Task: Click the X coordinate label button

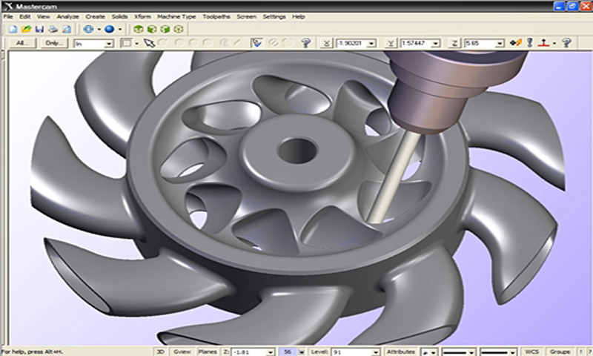Action: point(326,43)
